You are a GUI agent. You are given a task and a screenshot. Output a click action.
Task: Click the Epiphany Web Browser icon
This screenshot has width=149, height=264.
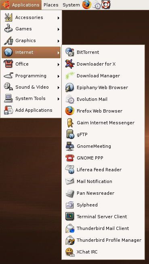tap(70, 87)
